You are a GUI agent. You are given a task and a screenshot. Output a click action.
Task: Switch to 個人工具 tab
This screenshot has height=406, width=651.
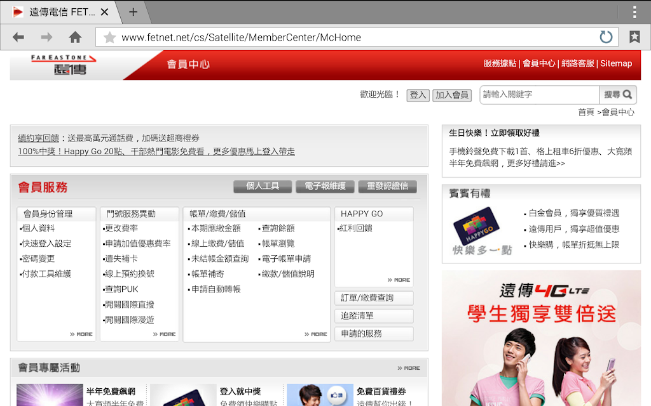(x=263, y=187)
